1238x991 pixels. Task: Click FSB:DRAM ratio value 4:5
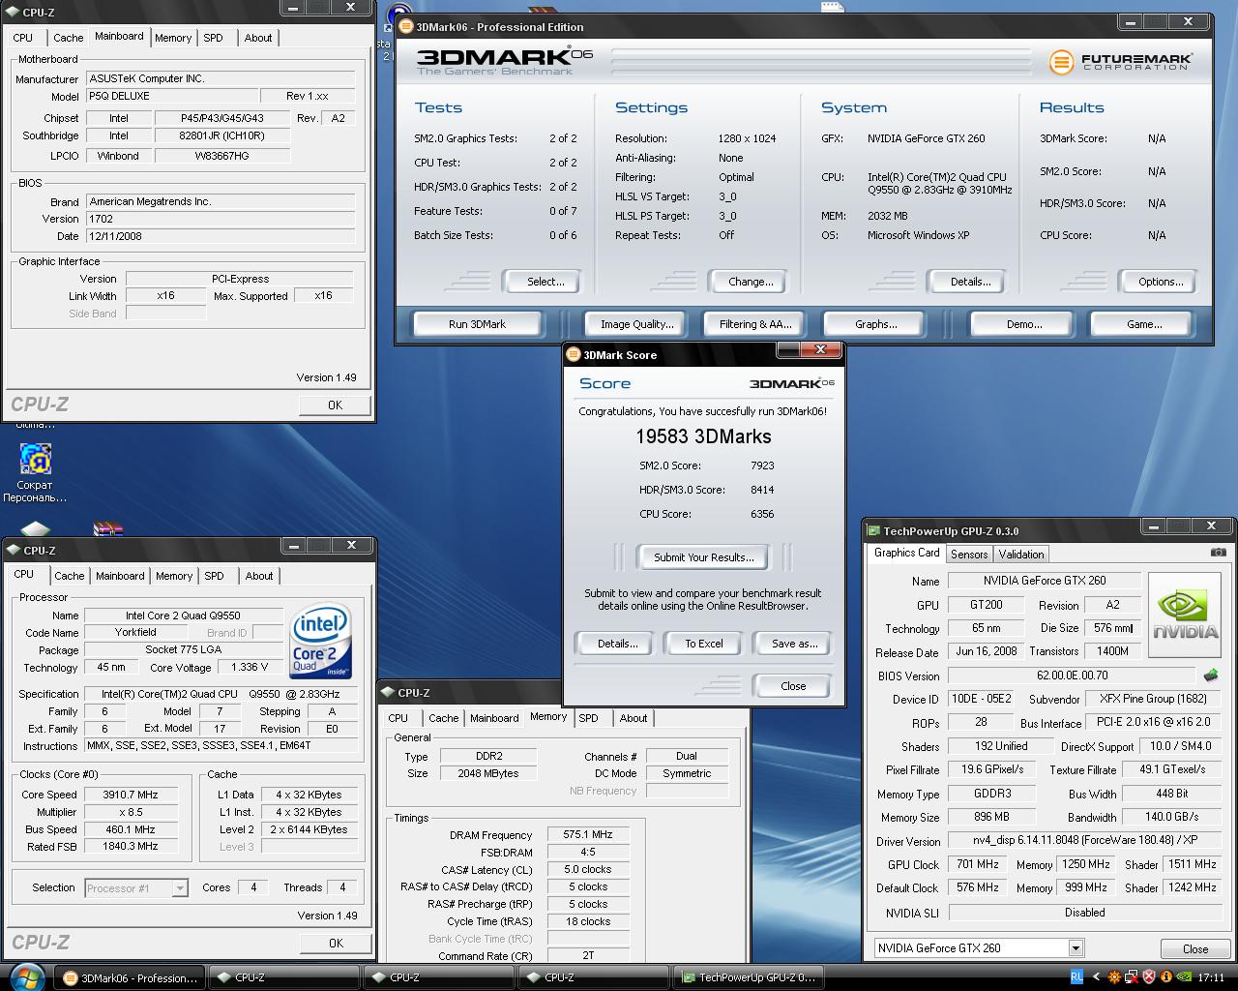point(588,852)
